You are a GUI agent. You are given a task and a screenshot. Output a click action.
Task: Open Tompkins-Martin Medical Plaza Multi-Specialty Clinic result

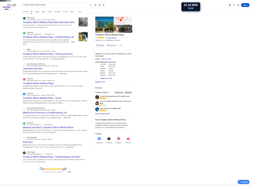49,22
